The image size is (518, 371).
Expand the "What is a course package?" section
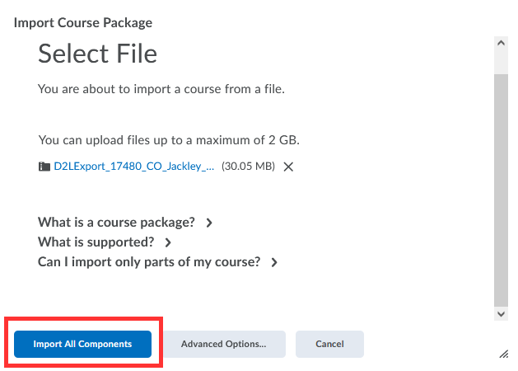point(116,223)
